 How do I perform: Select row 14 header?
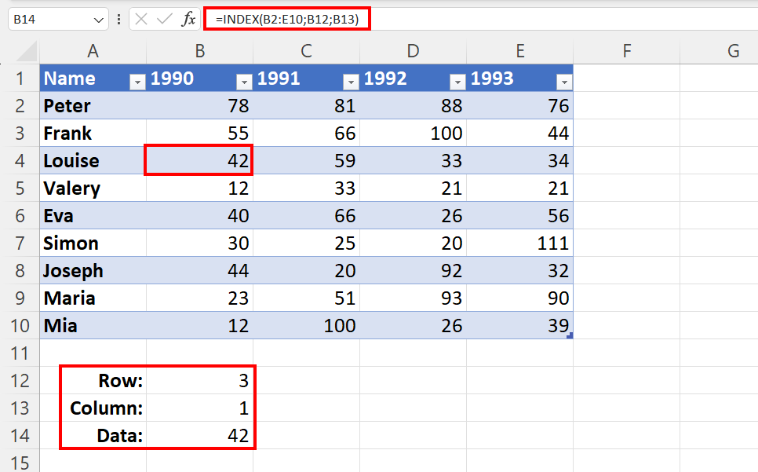[x=20, y=435]
